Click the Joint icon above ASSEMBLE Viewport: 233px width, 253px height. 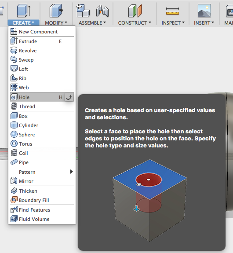pyautogui.click(x=102, y=11)
